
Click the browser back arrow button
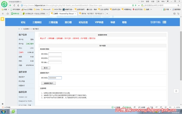click(x=10, y=5)
